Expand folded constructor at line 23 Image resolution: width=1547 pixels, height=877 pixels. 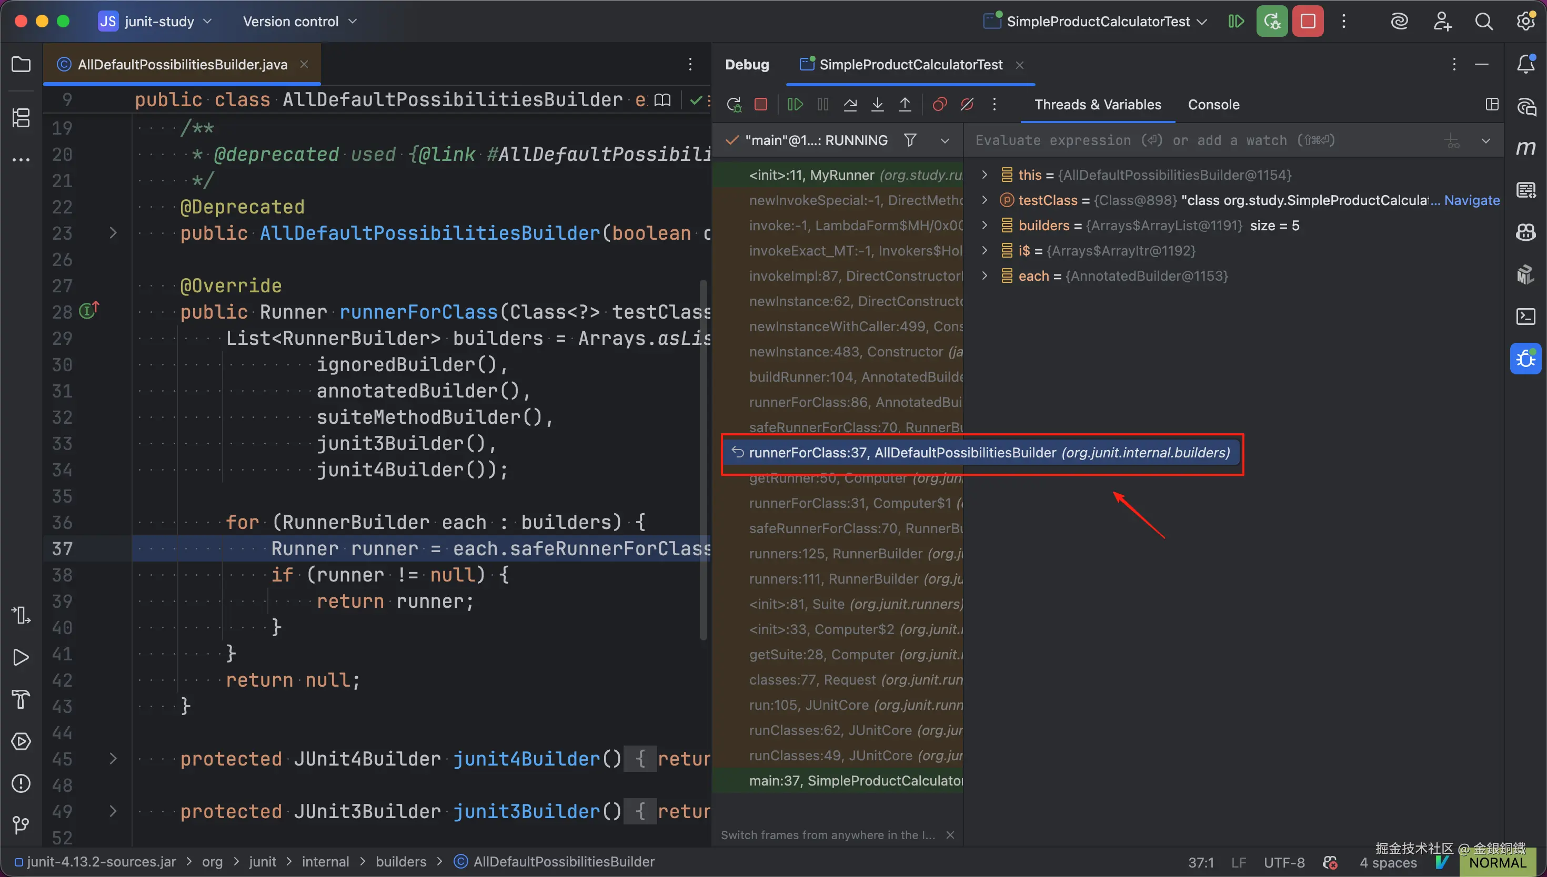click(x=113, y=233)
